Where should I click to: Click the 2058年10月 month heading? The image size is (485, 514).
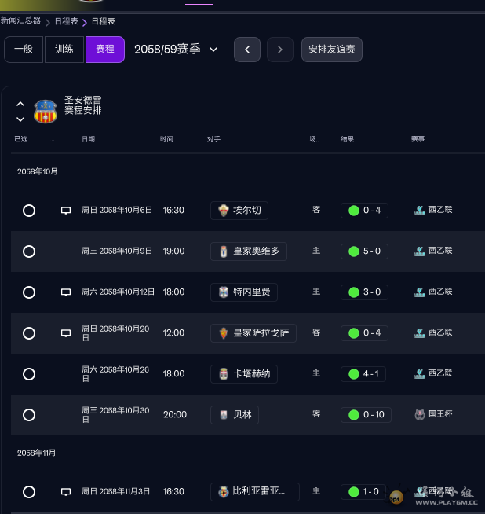[x=38, y=172]
